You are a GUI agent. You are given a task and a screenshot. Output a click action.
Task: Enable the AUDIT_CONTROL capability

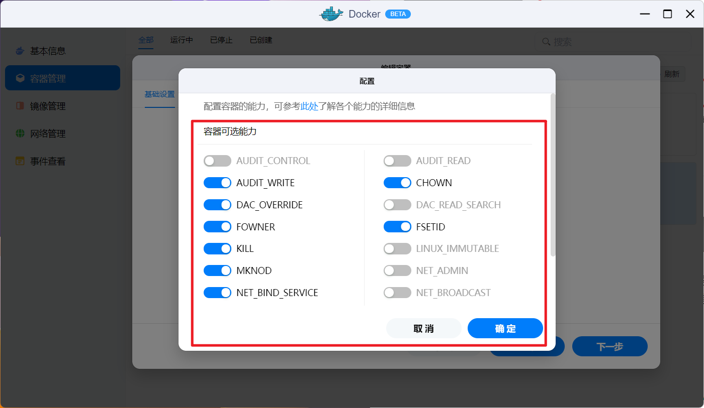coord(217,161)
